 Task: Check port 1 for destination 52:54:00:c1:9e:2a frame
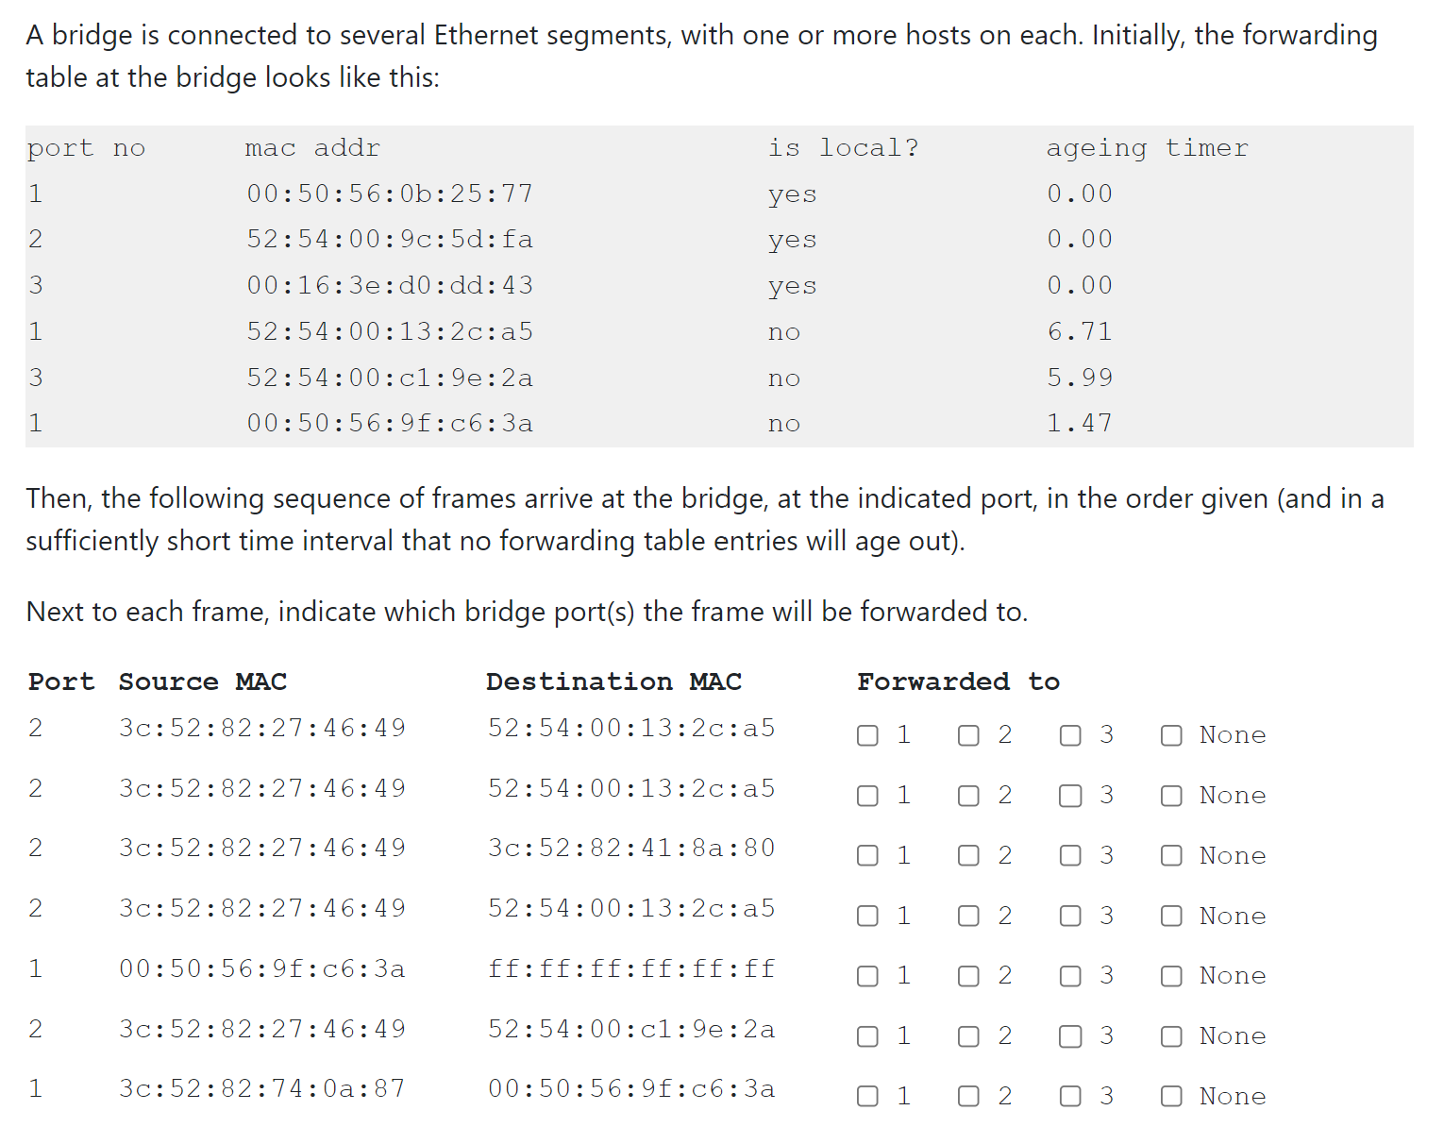click(867, 1035)
